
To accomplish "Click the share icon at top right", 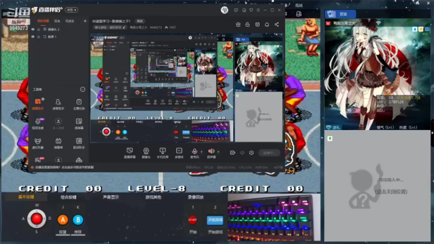I will (x=277, y=24).
